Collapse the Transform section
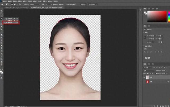Viewport: 170px width, 107px height. [144, 33]
